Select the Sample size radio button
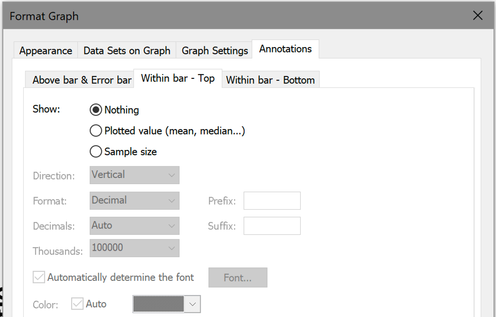Screen dimensions: 496x317 95,152
